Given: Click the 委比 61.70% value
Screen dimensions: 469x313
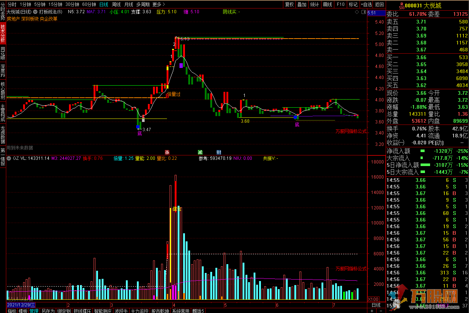Looking at the screenshot, I should tap(418, 14).
